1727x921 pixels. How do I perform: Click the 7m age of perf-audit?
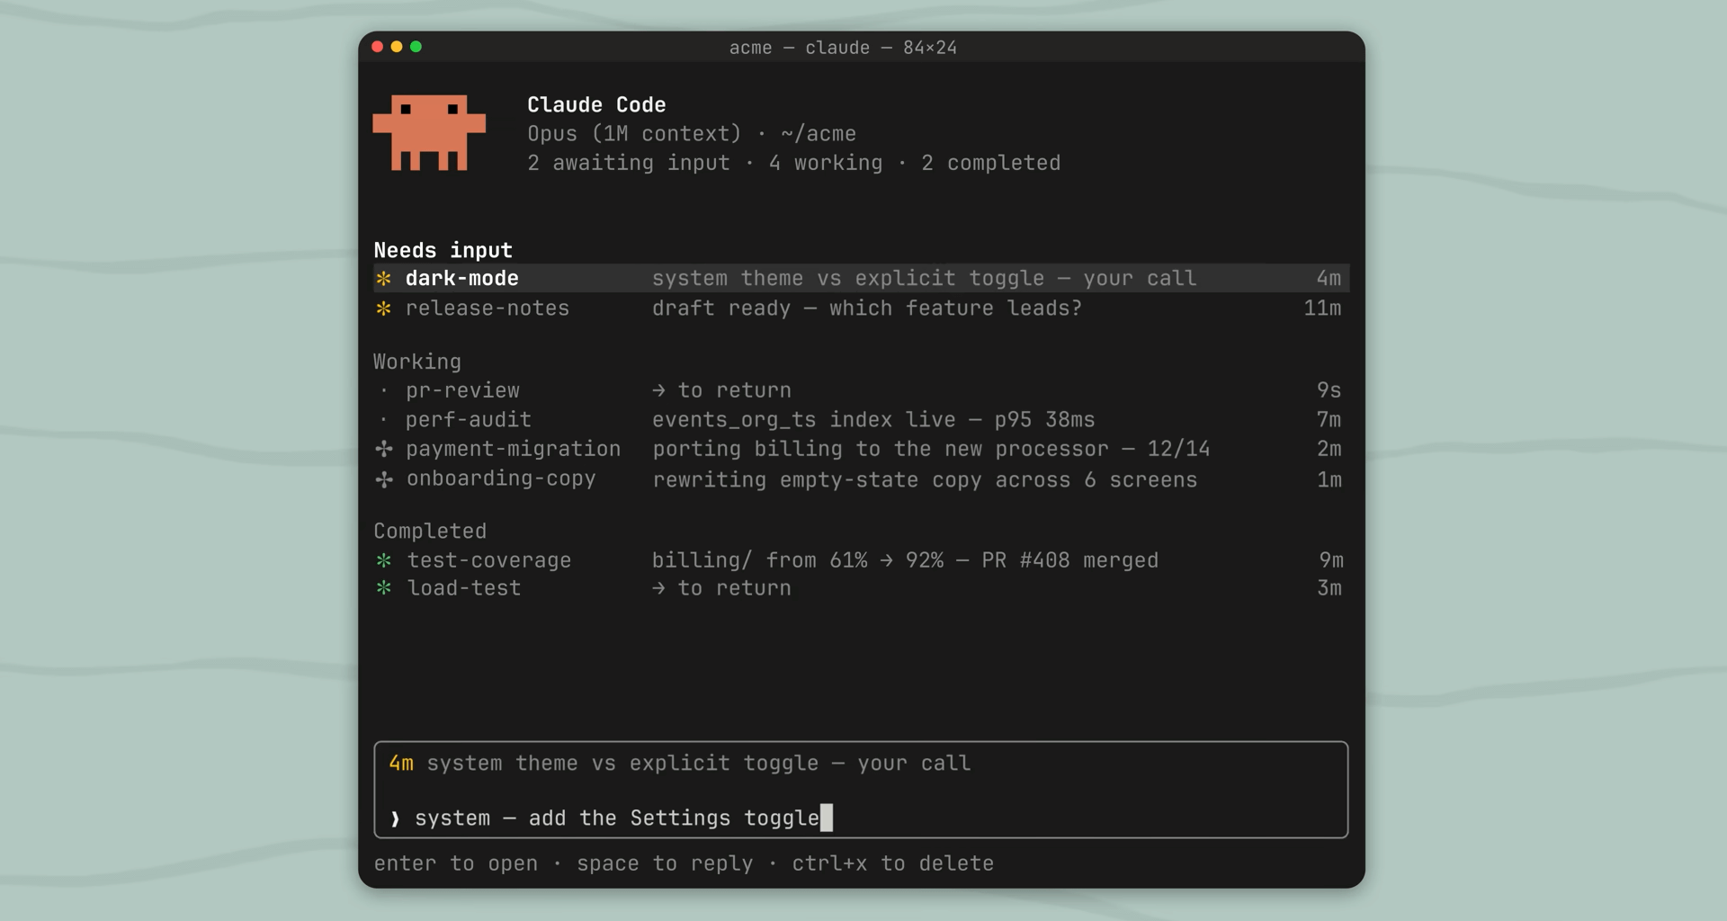[1329, 419]
